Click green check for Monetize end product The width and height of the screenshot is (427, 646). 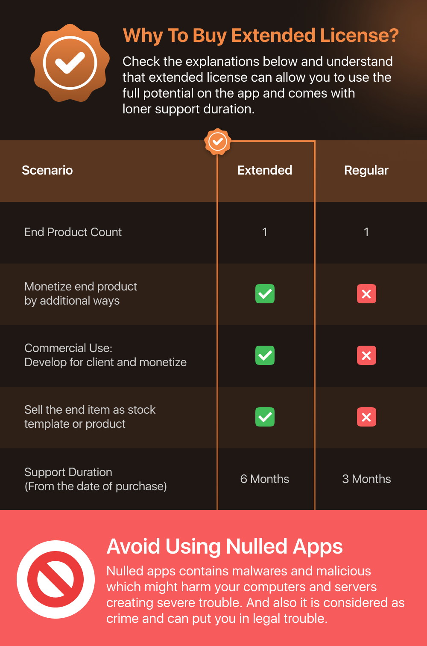265,294
